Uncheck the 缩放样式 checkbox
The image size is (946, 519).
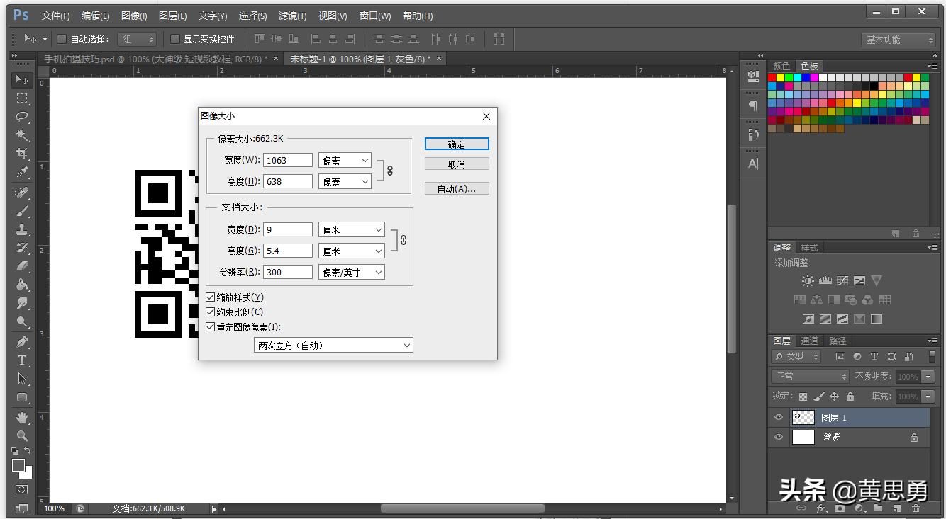211,297
